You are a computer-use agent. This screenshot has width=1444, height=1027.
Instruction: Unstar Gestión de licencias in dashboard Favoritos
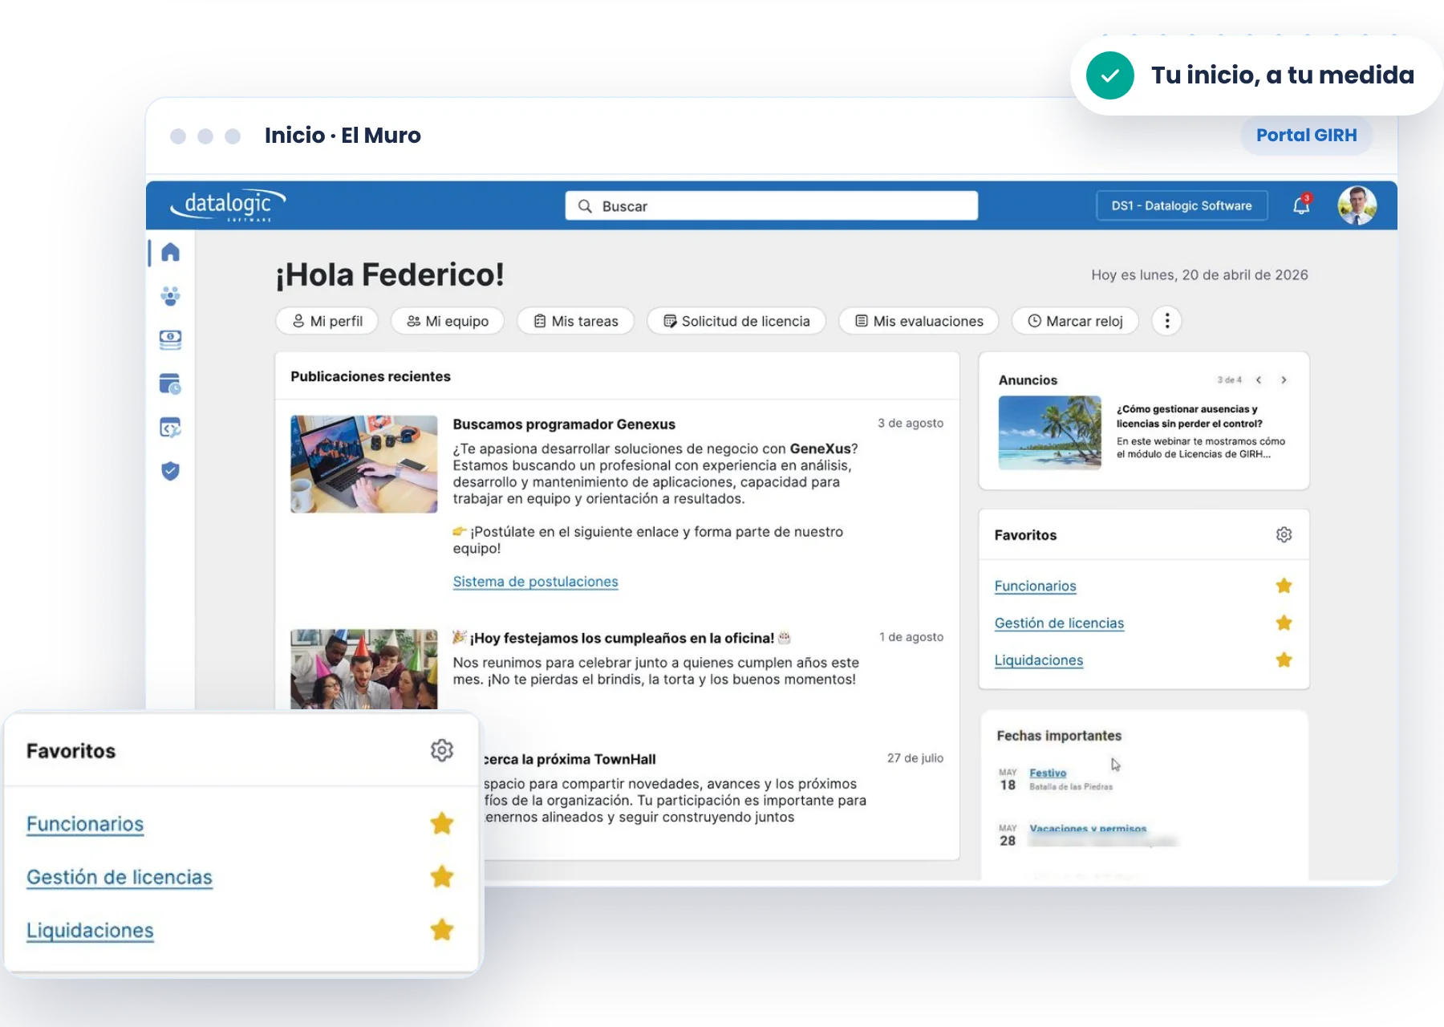[1284, 623]
